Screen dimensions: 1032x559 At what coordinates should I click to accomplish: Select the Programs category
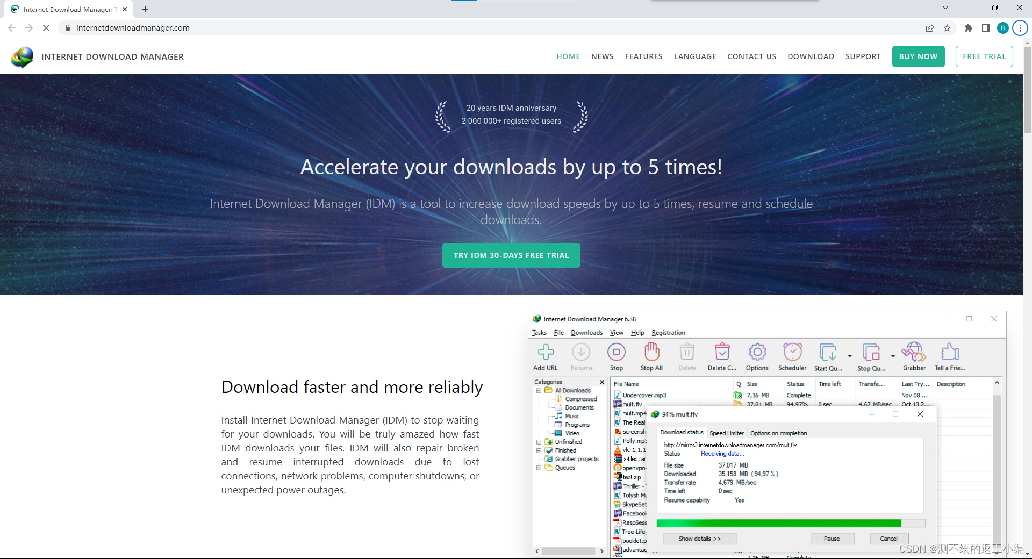coord(577,425)
